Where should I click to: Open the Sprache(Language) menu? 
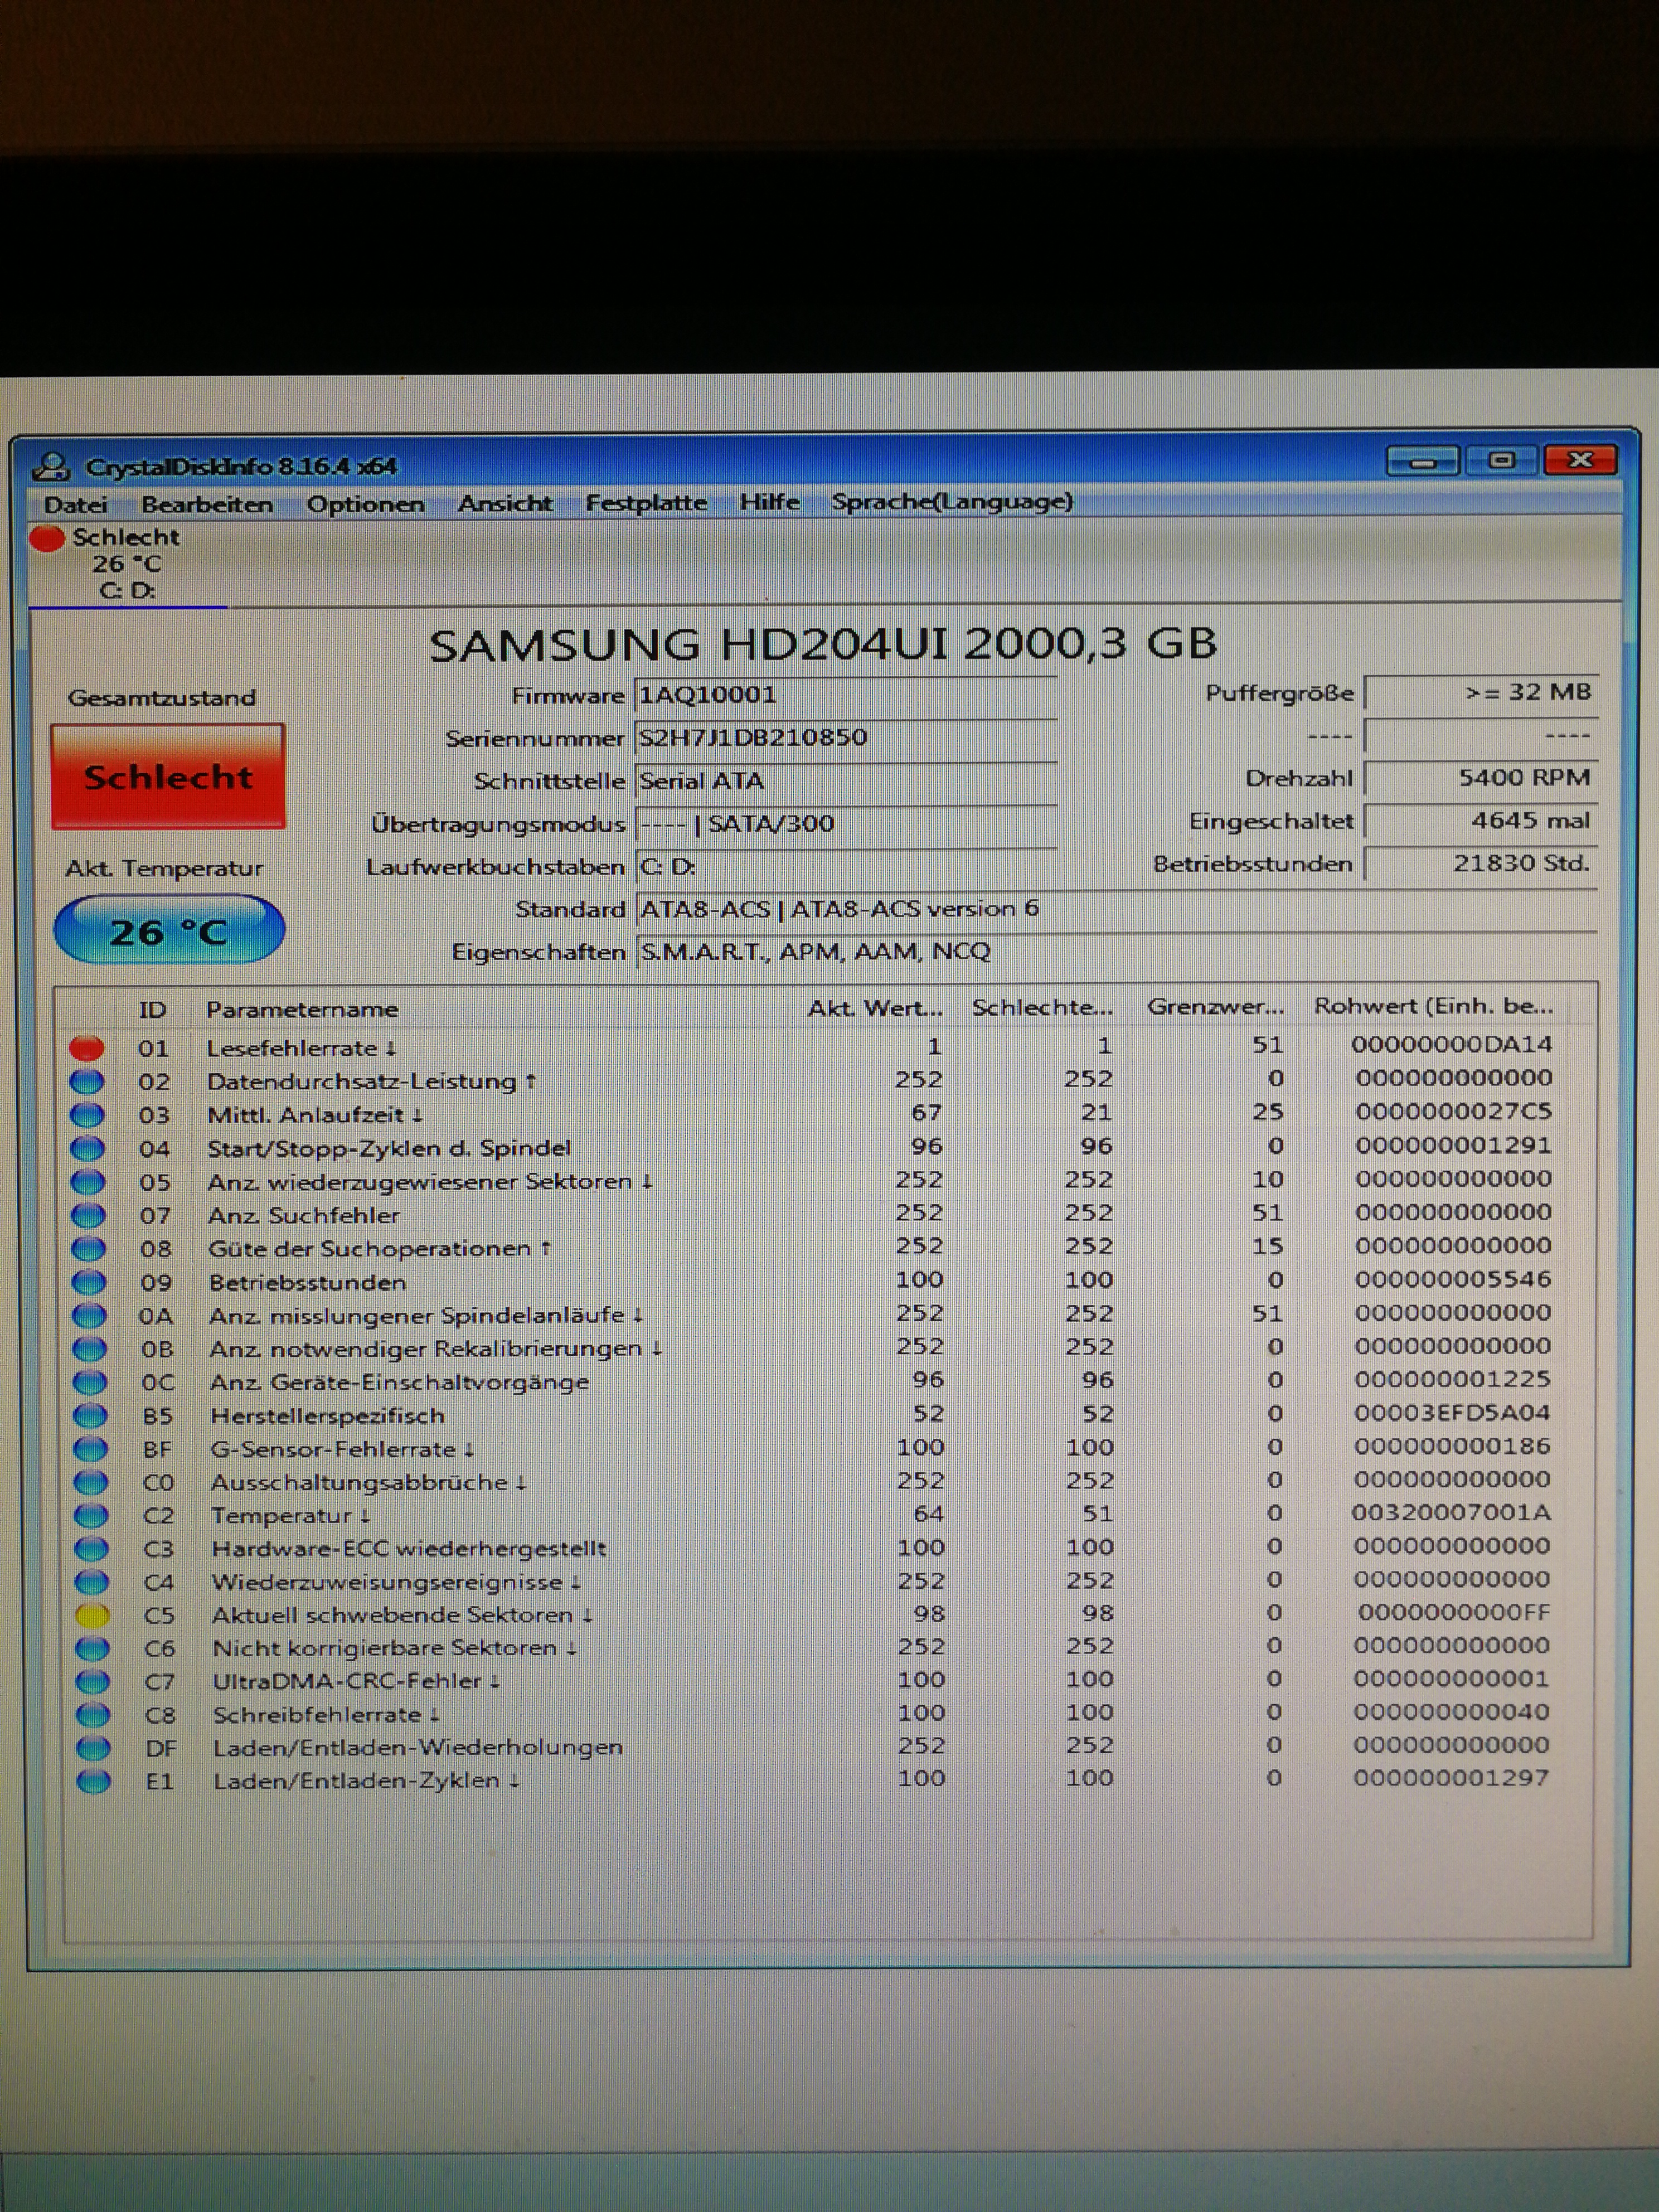coord(951,502)
